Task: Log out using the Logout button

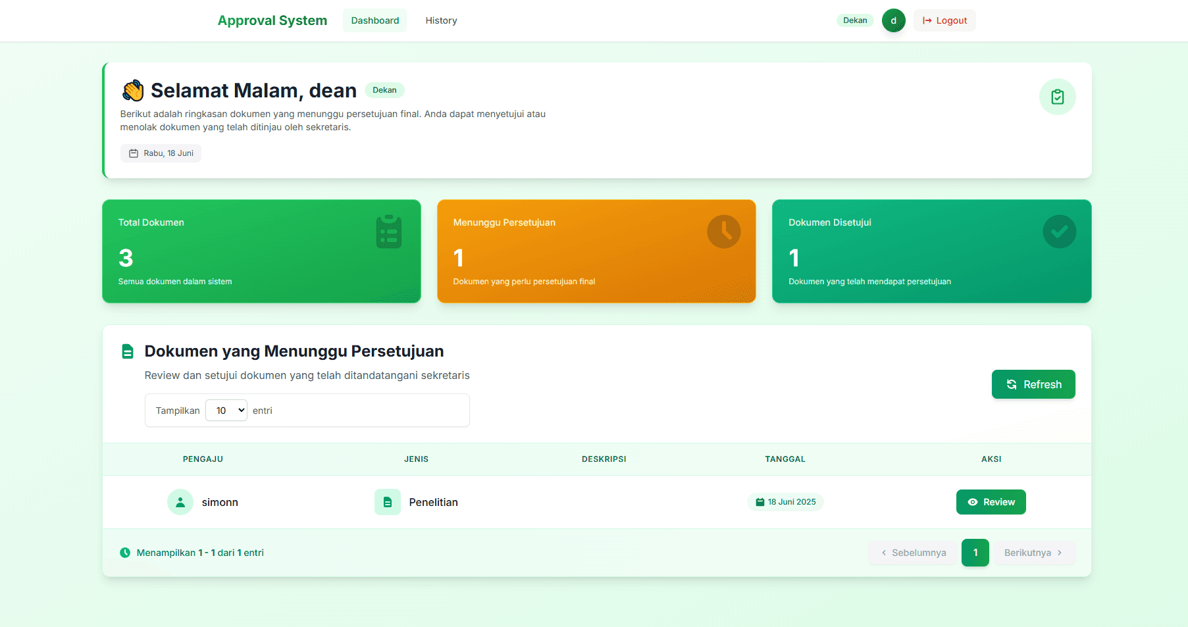Action: coord(944,20)
